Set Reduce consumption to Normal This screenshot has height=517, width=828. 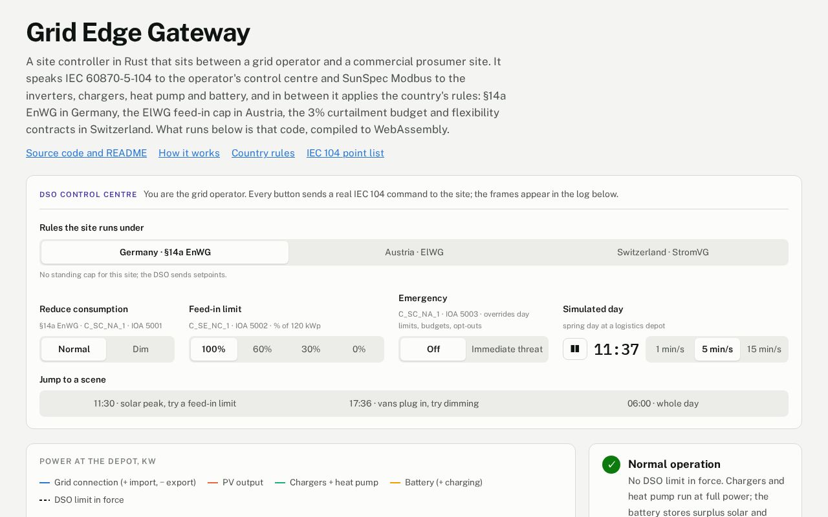(74, 349)
